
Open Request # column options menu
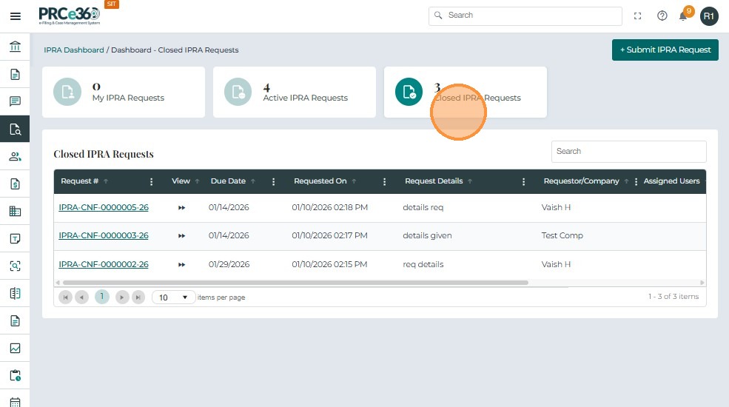pyautogui.click(x=152, y=181)
